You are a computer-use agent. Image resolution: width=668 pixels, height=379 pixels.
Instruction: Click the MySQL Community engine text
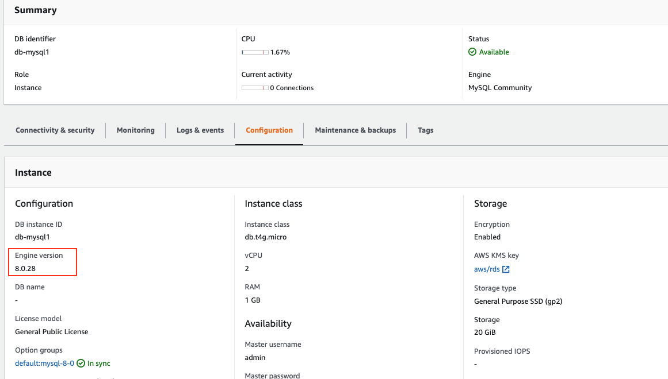pos(500,88)
